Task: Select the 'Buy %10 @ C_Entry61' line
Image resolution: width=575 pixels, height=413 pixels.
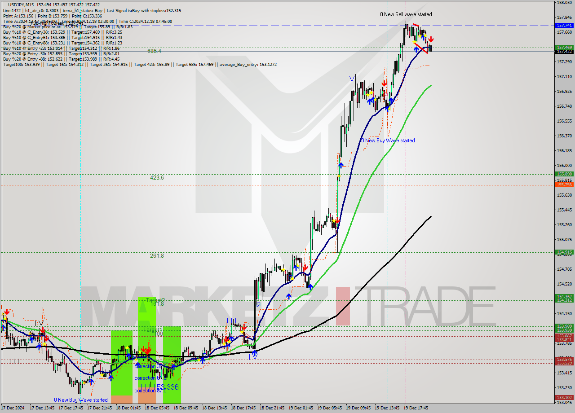Action: pos(62,37)
